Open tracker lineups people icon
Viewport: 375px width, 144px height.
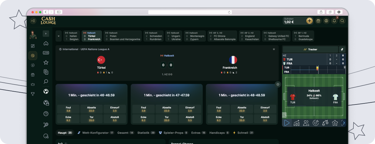click(306, 123)
